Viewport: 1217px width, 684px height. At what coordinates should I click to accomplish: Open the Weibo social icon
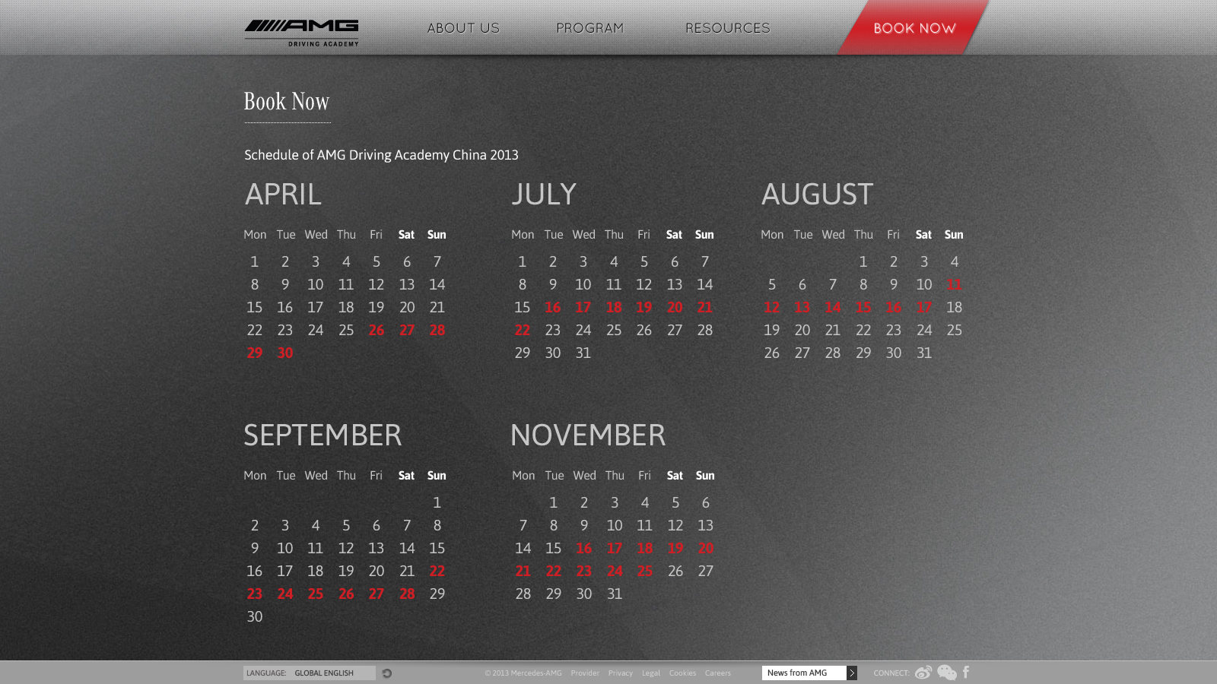click(x=923, y=673)
